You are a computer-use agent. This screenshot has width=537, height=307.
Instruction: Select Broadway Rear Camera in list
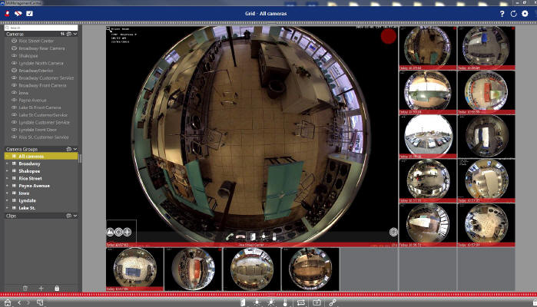tap(41, 48)
